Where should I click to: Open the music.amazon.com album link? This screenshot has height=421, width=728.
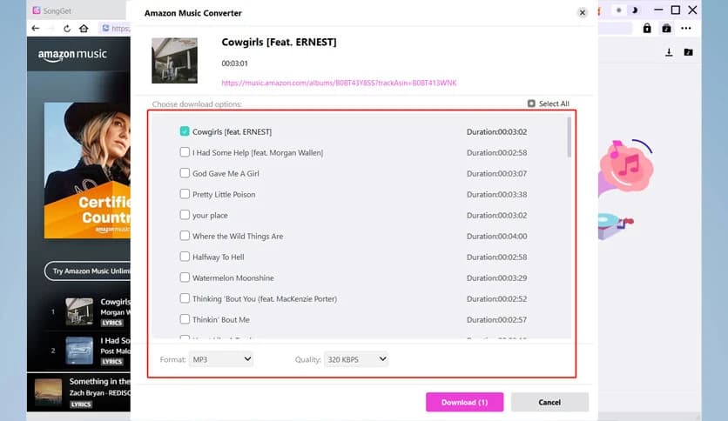(339, 83)
